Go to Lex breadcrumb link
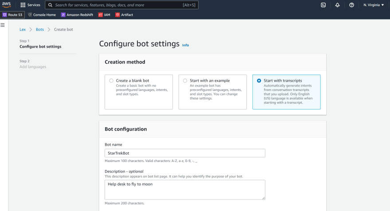Screen dimensions: 390x211 click(x=23, y=30)
